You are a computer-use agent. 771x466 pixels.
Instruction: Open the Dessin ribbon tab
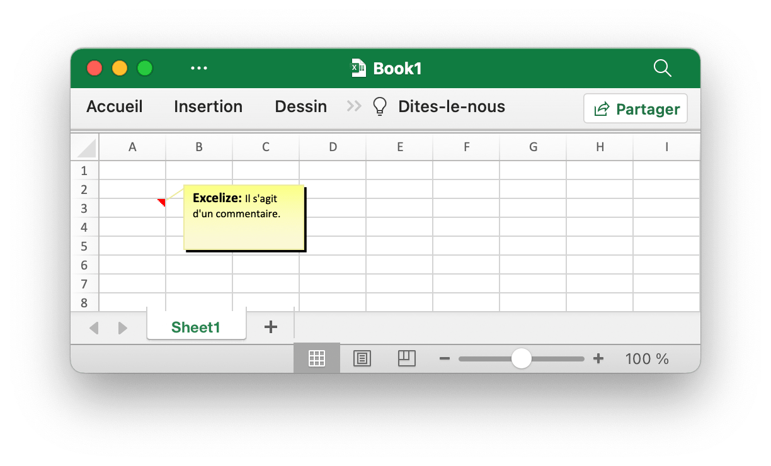(301, 106)
